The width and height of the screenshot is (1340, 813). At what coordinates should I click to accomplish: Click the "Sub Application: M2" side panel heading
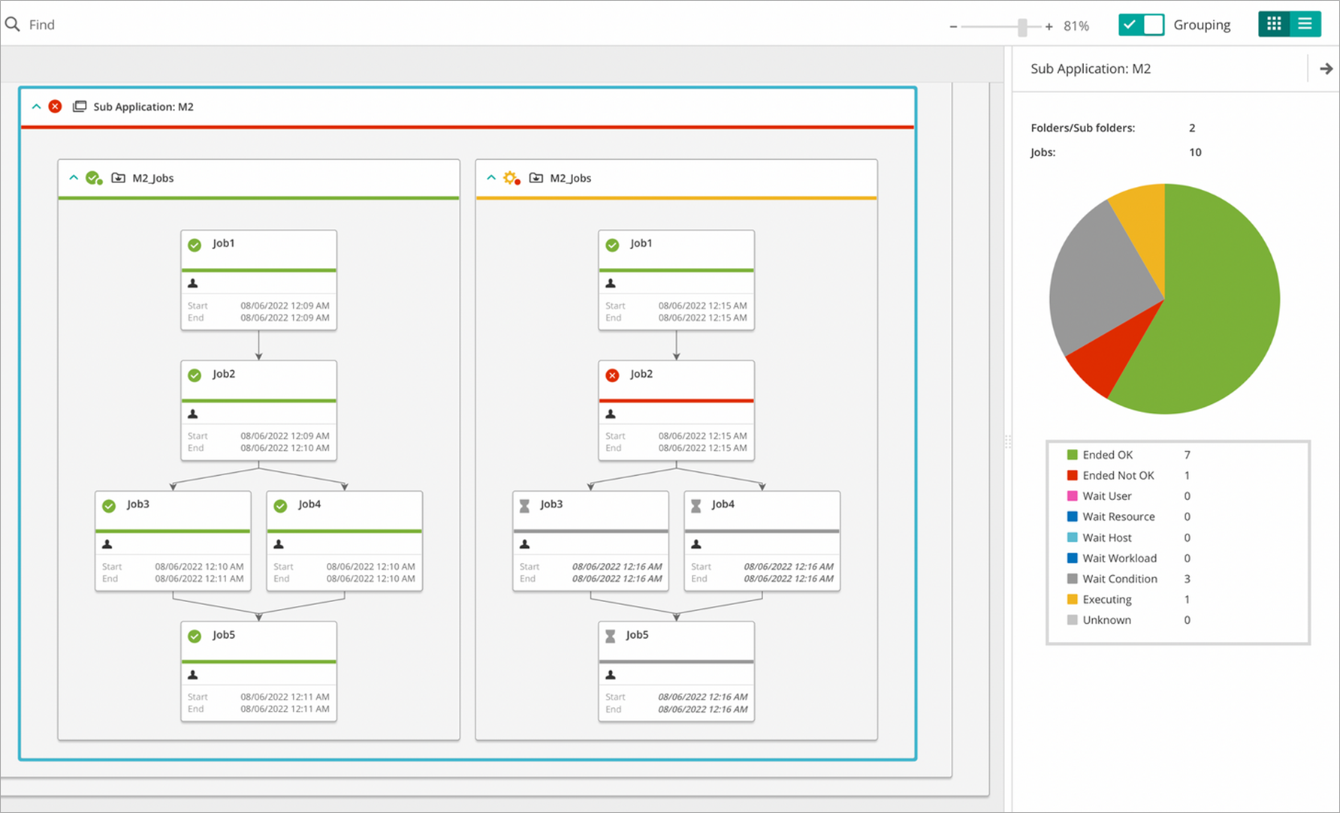pos(1091,69)
